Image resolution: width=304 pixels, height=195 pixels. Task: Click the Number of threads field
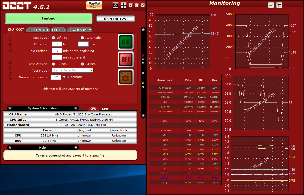coord(56,77)
